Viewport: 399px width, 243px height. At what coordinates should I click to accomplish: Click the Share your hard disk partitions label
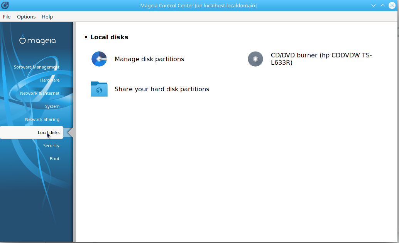(x=162, y=89)
